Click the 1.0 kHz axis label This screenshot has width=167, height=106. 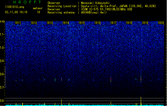[x=2, y=48]
